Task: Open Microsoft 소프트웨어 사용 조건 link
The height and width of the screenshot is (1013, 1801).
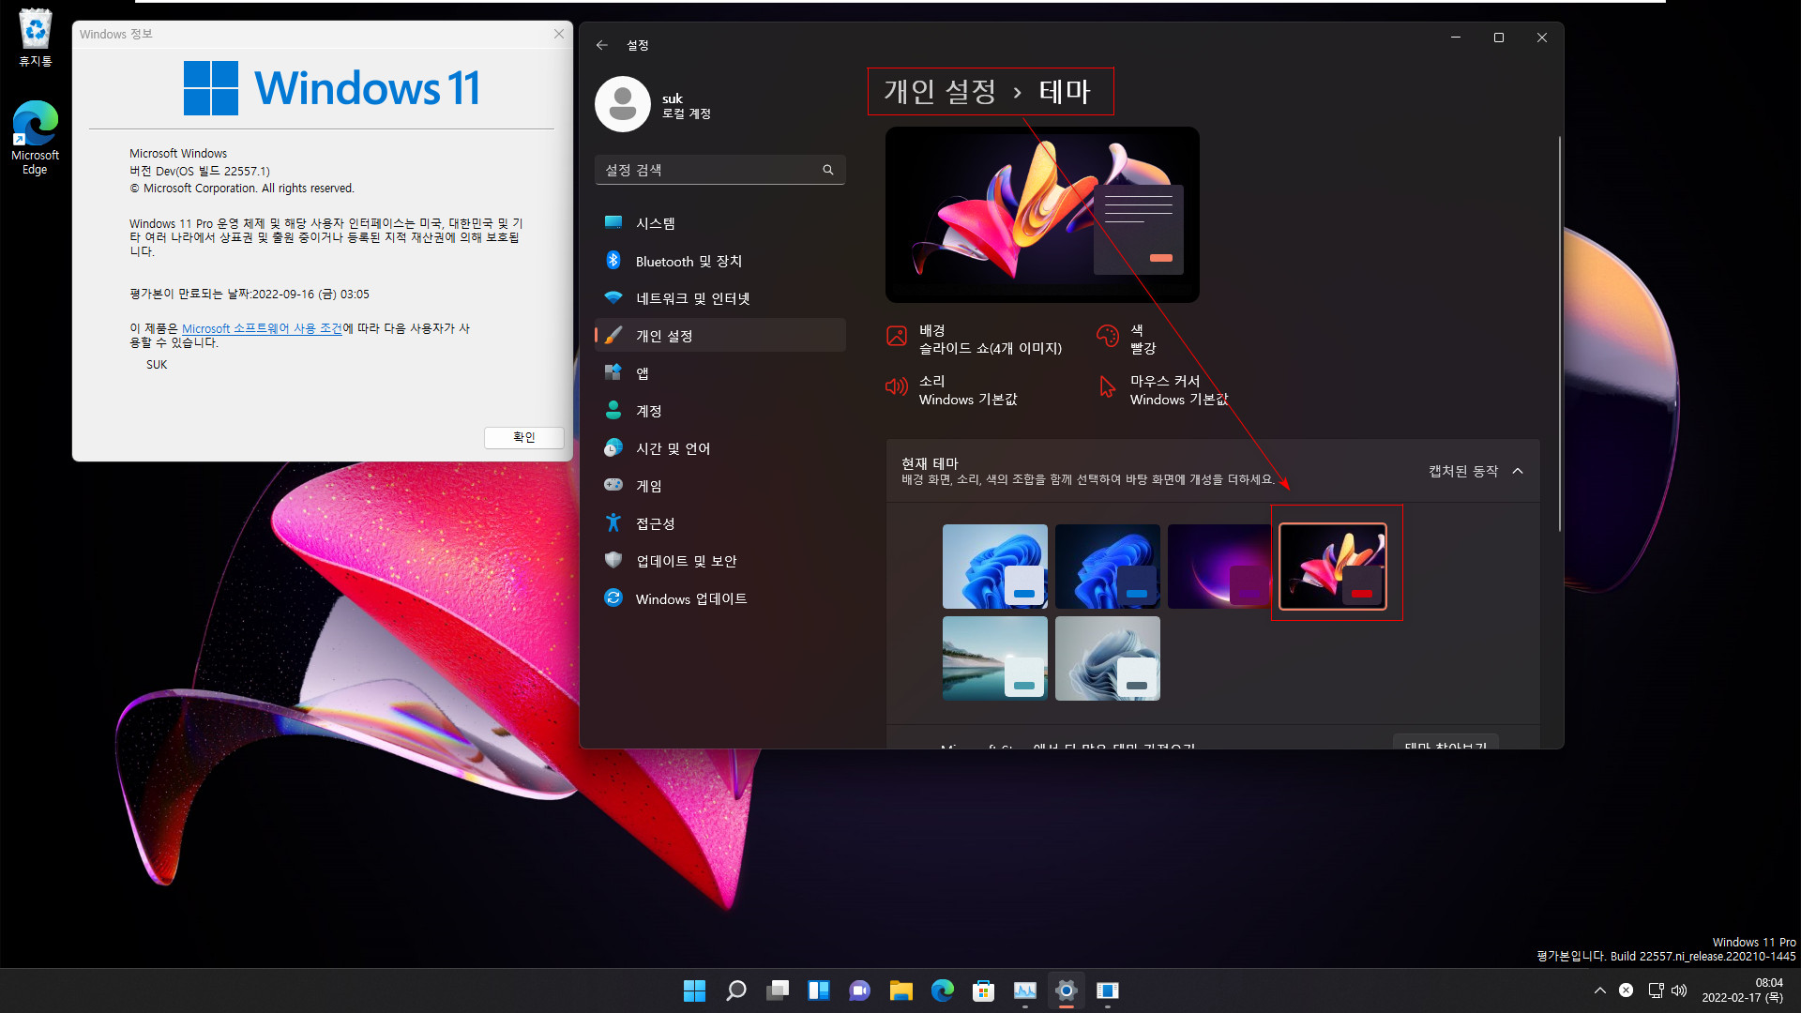Action: pos(262,328)
